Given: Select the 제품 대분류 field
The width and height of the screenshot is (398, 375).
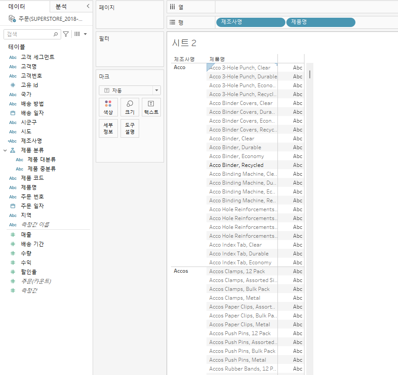Looking at the screenshot, I should click(41, 159).
